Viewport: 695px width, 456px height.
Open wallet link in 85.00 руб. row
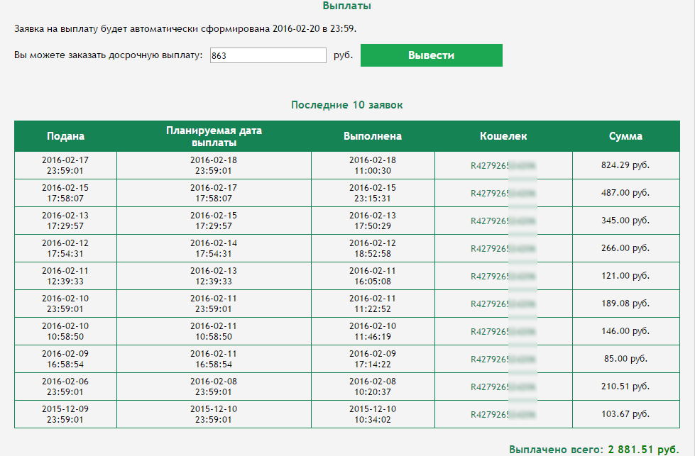click(503, 360)
